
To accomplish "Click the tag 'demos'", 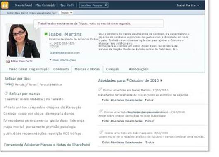I will [69, 114].
